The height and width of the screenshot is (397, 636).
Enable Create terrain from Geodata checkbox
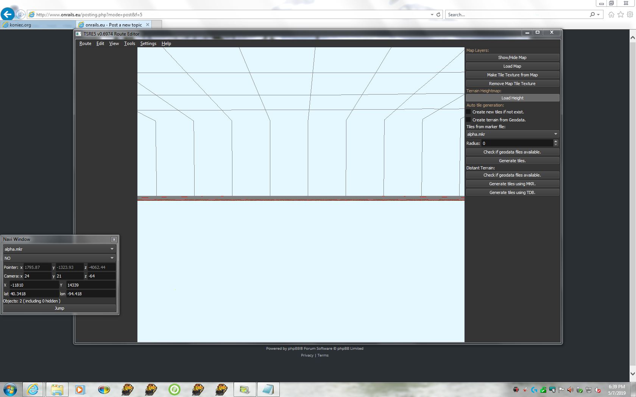[x=469, y=120]
